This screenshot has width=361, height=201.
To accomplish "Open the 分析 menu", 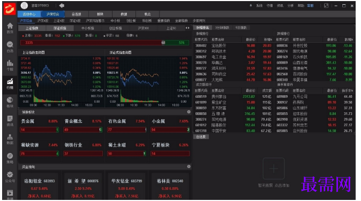I will pos(290,6).
